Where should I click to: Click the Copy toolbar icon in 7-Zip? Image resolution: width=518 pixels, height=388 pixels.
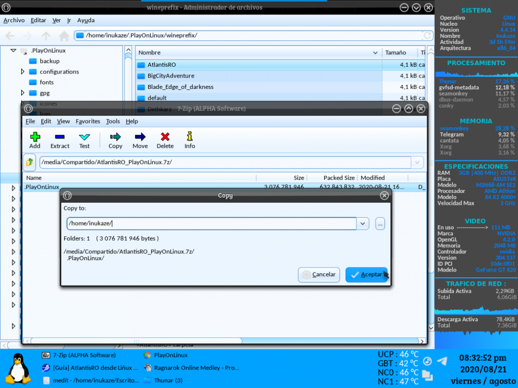tap(116, 137)
